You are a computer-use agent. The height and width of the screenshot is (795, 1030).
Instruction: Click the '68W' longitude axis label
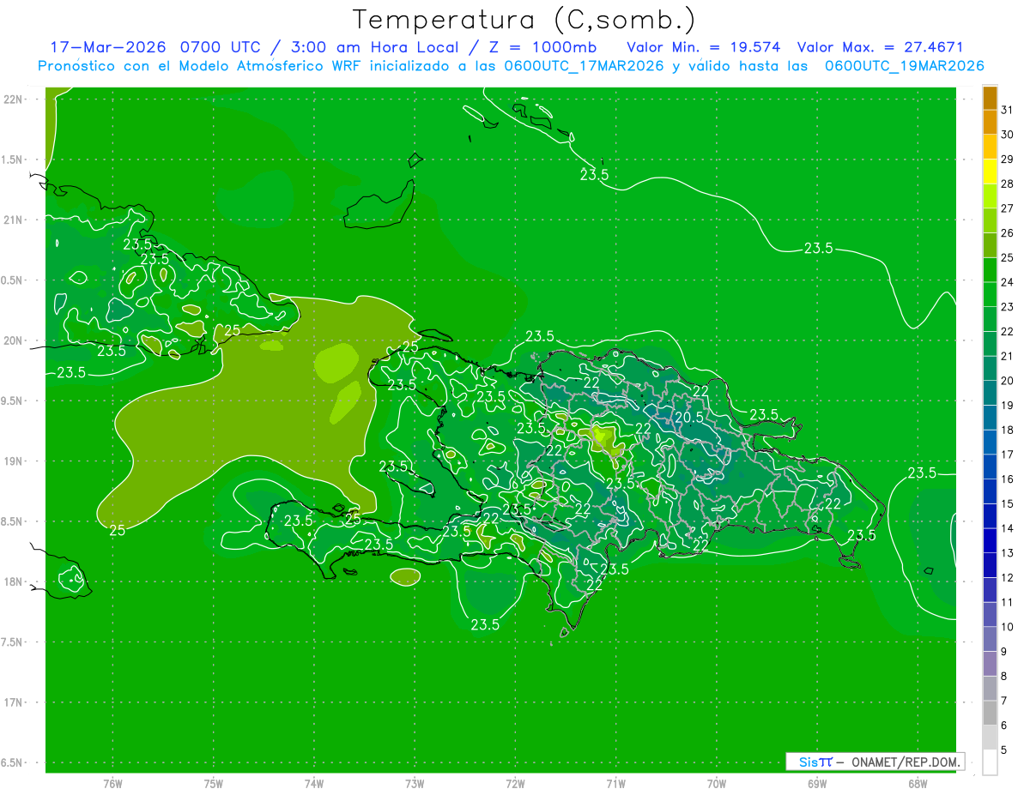917,783
